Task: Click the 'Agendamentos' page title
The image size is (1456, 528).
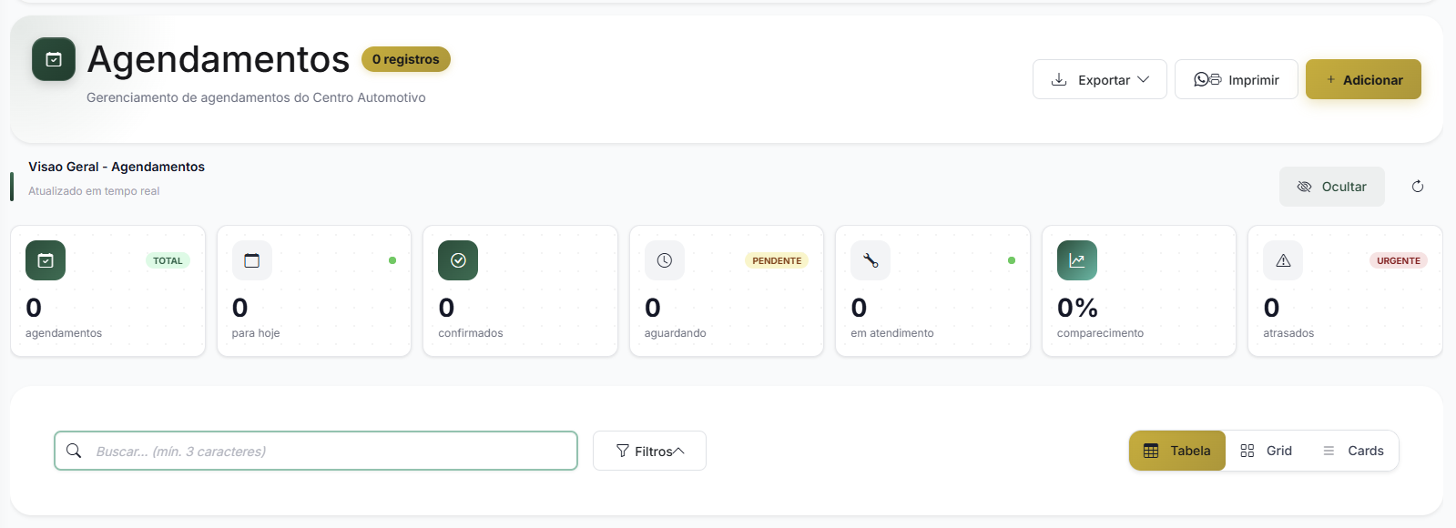Action: click(x=219, y=59)
